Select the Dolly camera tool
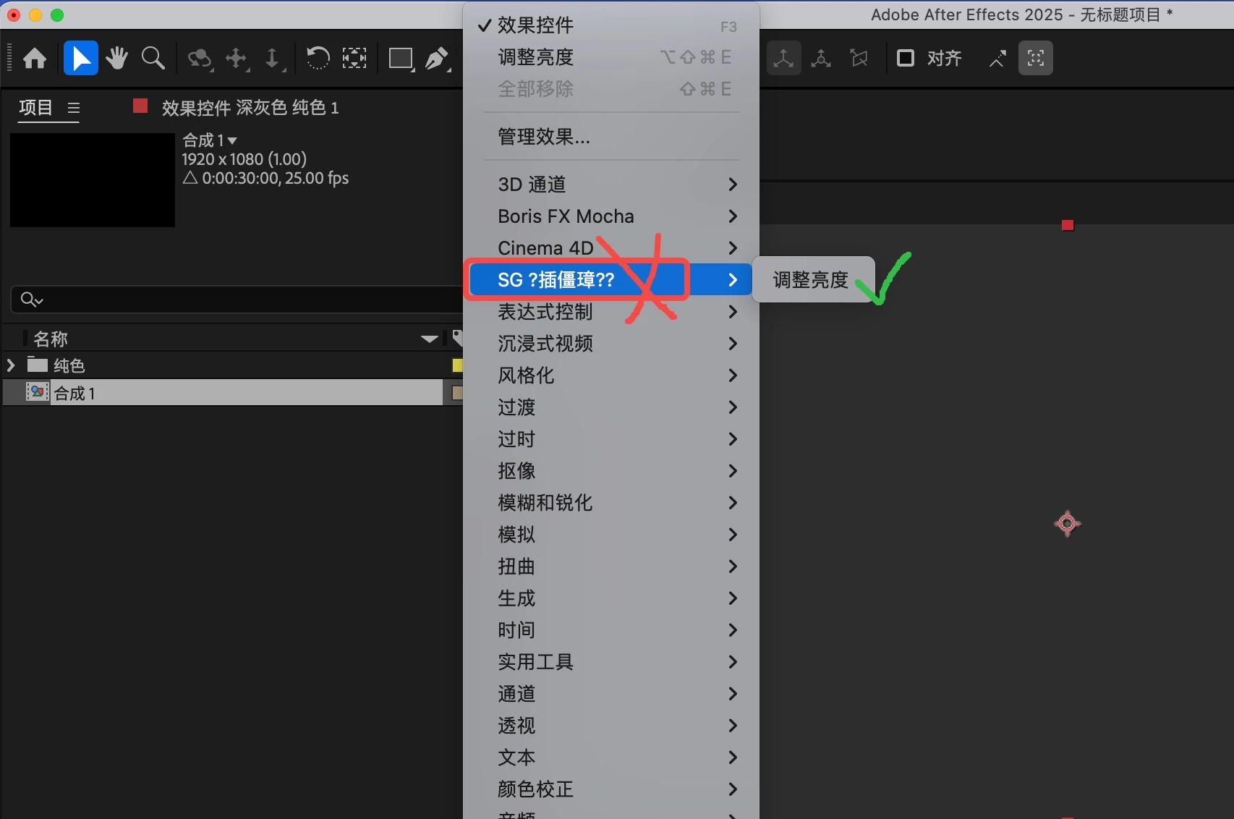The image size is (1234, 819). pyautogui.click(x=273, y=59)
